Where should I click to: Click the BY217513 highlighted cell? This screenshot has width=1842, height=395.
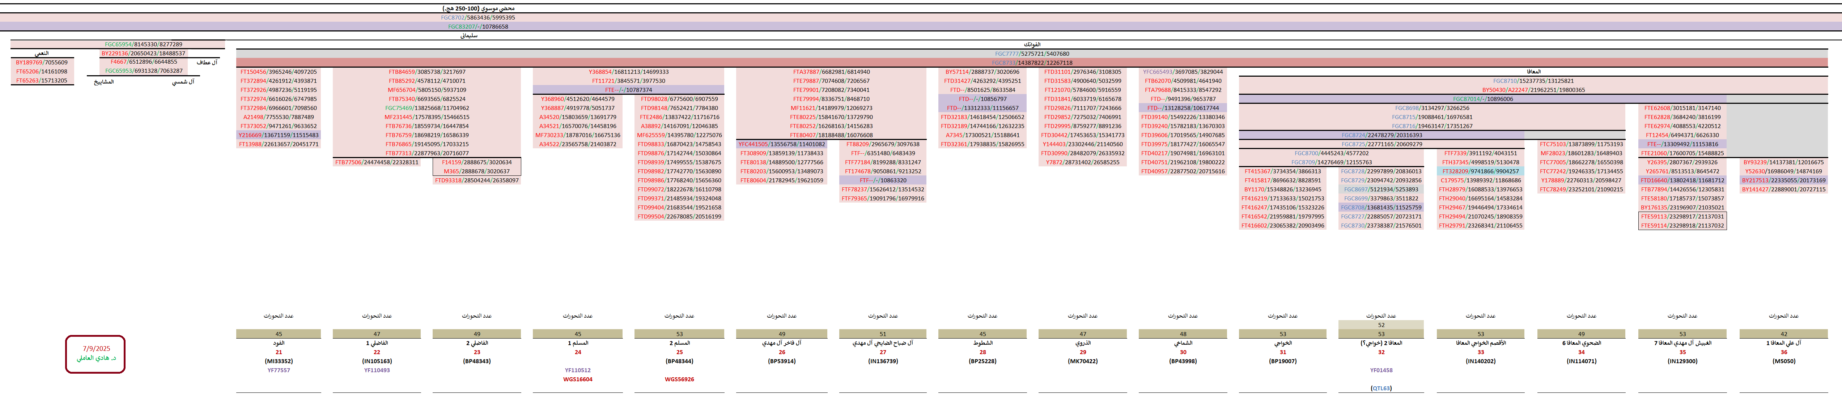[1783, 180]
